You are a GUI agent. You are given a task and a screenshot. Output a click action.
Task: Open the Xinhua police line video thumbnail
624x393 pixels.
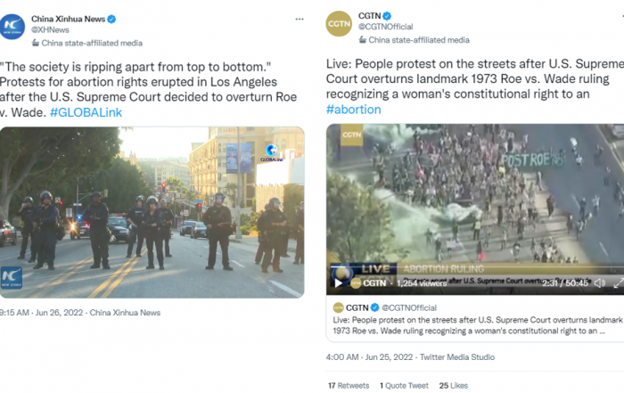[152, 212]
